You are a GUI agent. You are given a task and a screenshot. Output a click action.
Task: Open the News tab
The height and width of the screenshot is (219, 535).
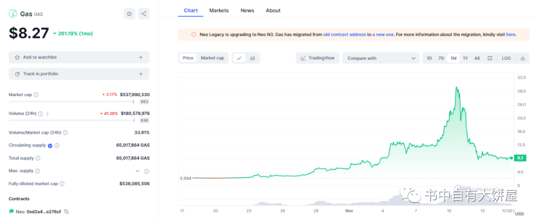point(247,10)
